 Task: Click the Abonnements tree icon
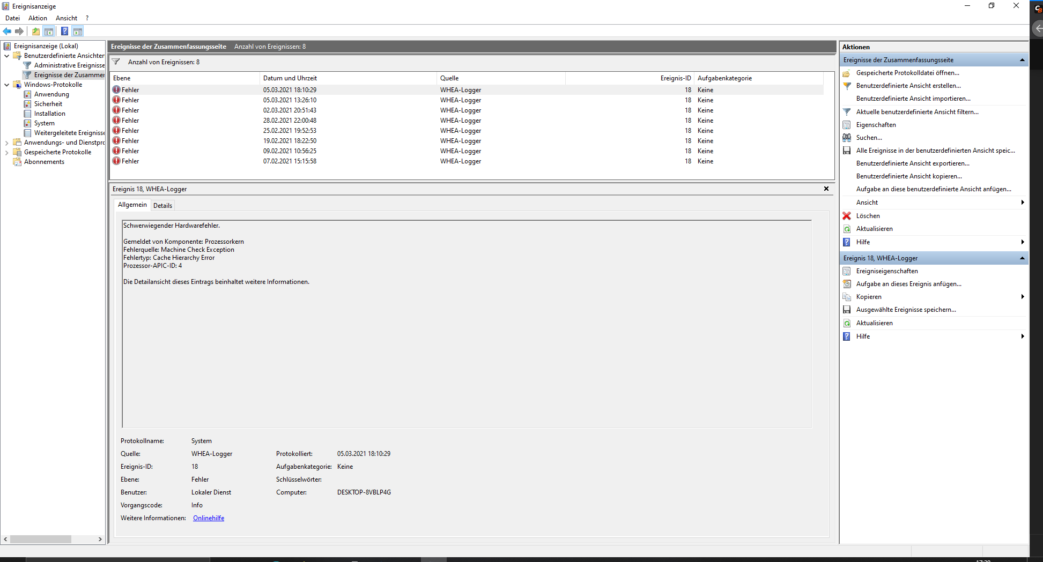pyautogui.click(x=17, y=162)
